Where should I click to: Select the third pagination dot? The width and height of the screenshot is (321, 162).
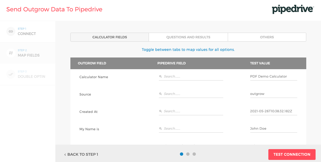(194, 154)
